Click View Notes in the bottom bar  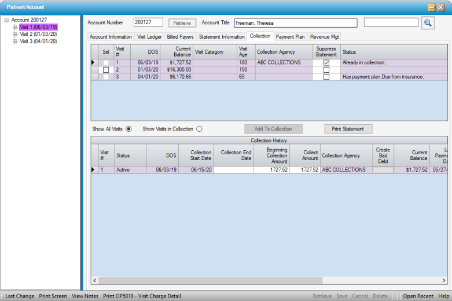85,296
